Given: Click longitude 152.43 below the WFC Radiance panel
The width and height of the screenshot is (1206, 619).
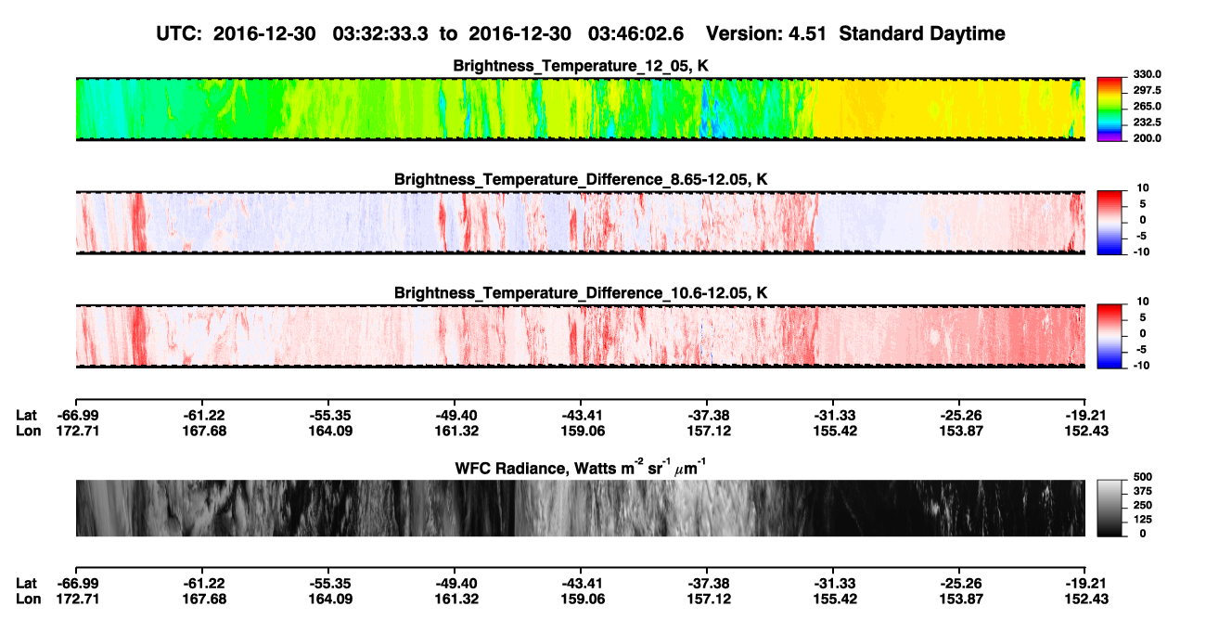Looking at the screenshot, I should pyautogui.click(x=1085, y=599).
